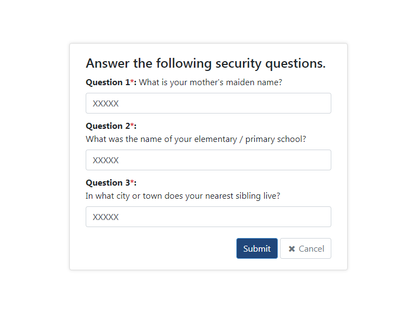Image resolution: width=417 pixels, height=327 pixels.
Task: Click the XXXXX placeholder under Question 2
Action: 105,160
